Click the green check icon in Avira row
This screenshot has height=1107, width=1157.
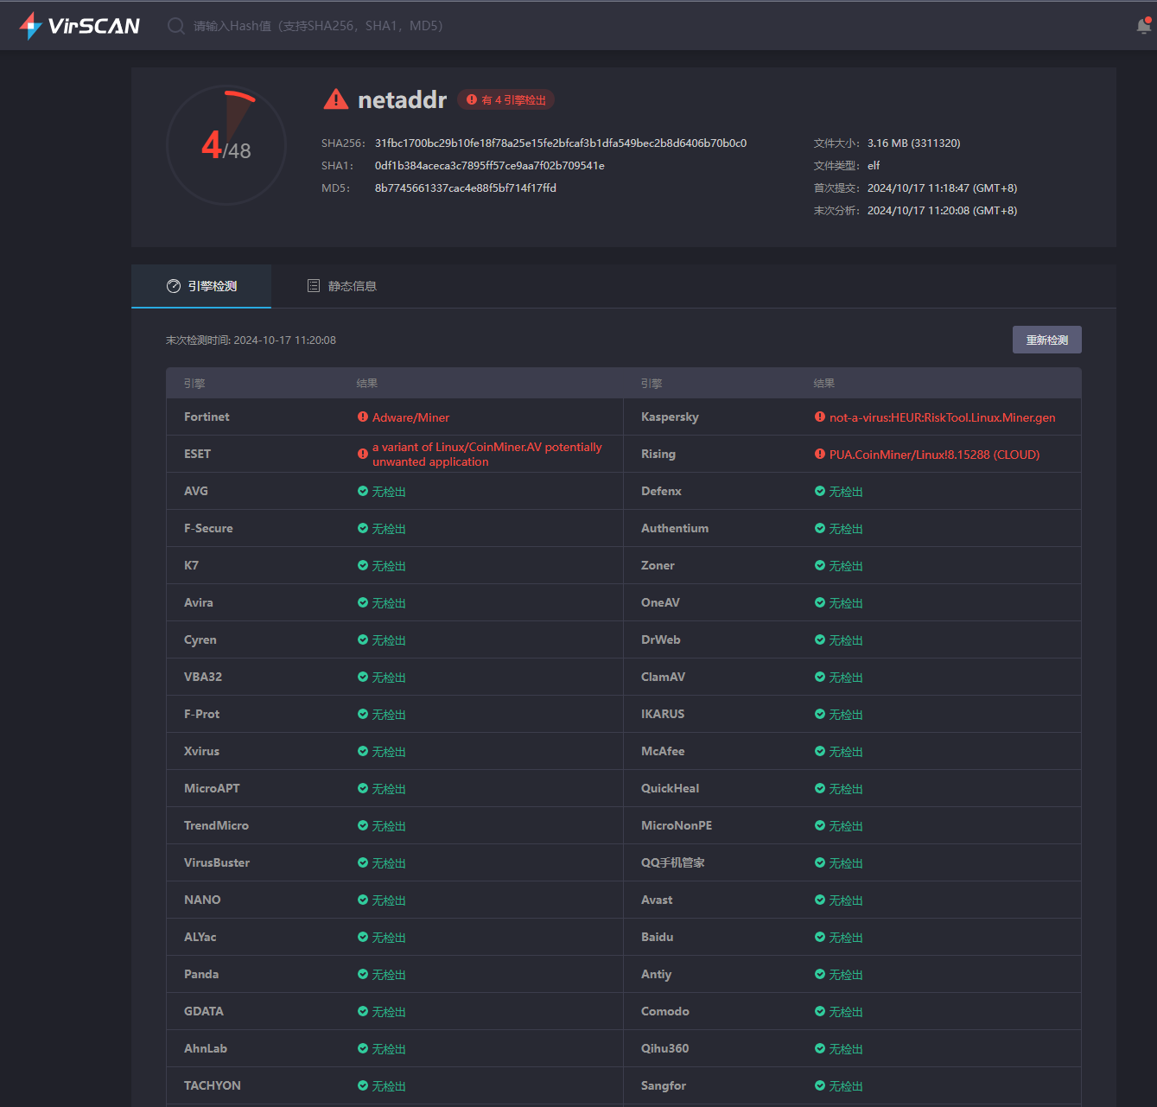point(363,602)
